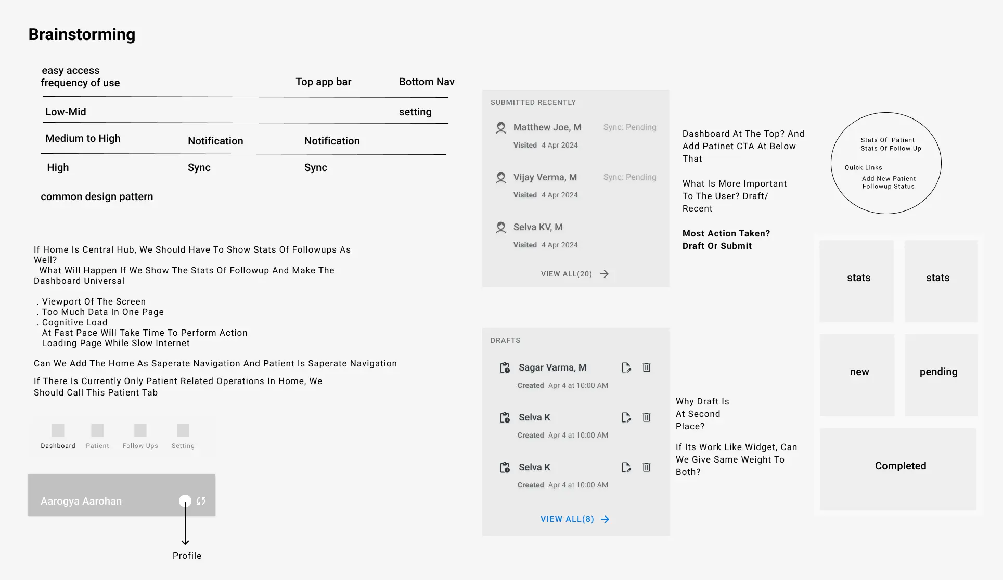
Task: Click avatar icon beside Matthew Joe, M
Action: pyautogui.click(x=500, y=128)
